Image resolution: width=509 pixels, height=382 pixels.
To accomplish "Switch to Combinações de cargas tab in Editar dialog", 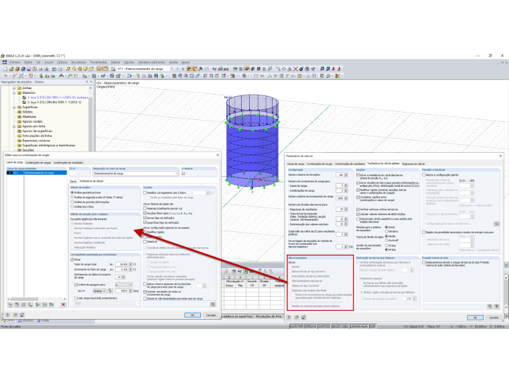I will click(38, 162).
